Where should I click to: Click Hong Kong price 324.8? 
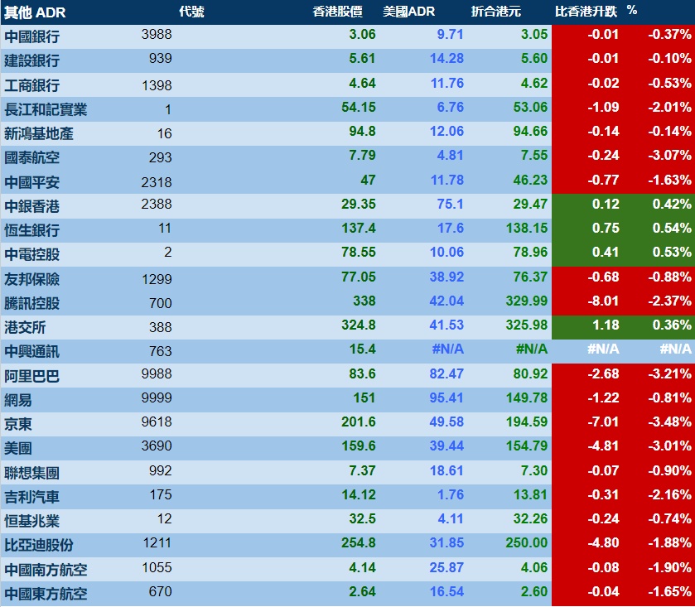coord(359,325)
